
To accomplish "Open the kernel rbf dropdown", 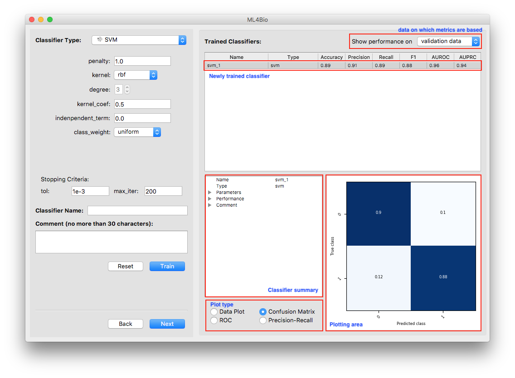I will (135, 75).
